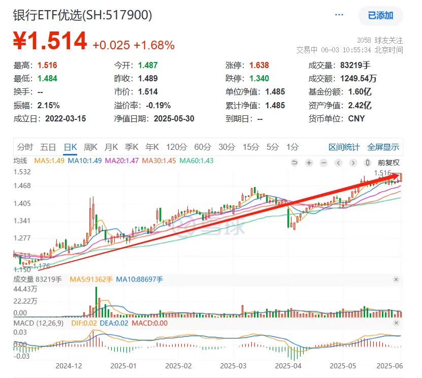Move chart right with chevron icon
This screenshot has width=422, height=378.
[x=353, y=163]
